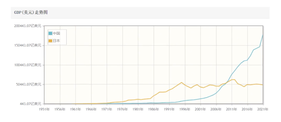This screenshot has height=122, width=281.
Task: Click the 1996年 x-axis label
Action: pos(185,109)
